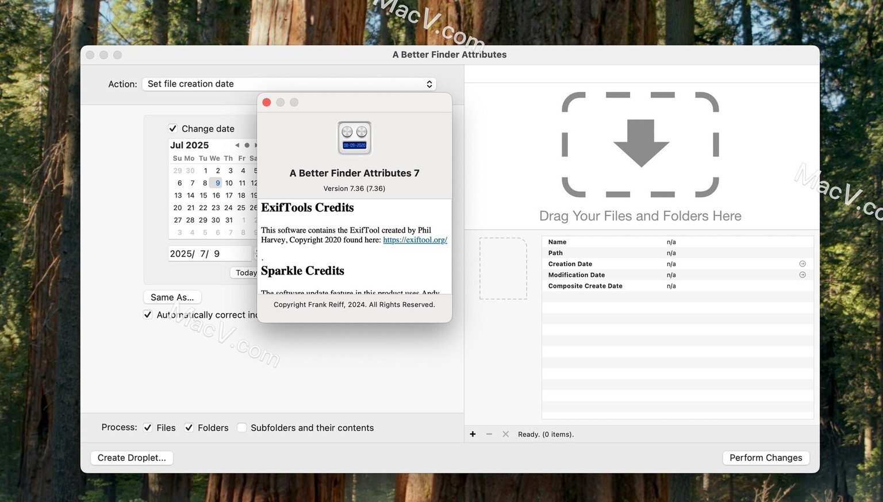Select July 23 in the calendar
This screenshot has height=502, width=883.
[x=216, y=208]
